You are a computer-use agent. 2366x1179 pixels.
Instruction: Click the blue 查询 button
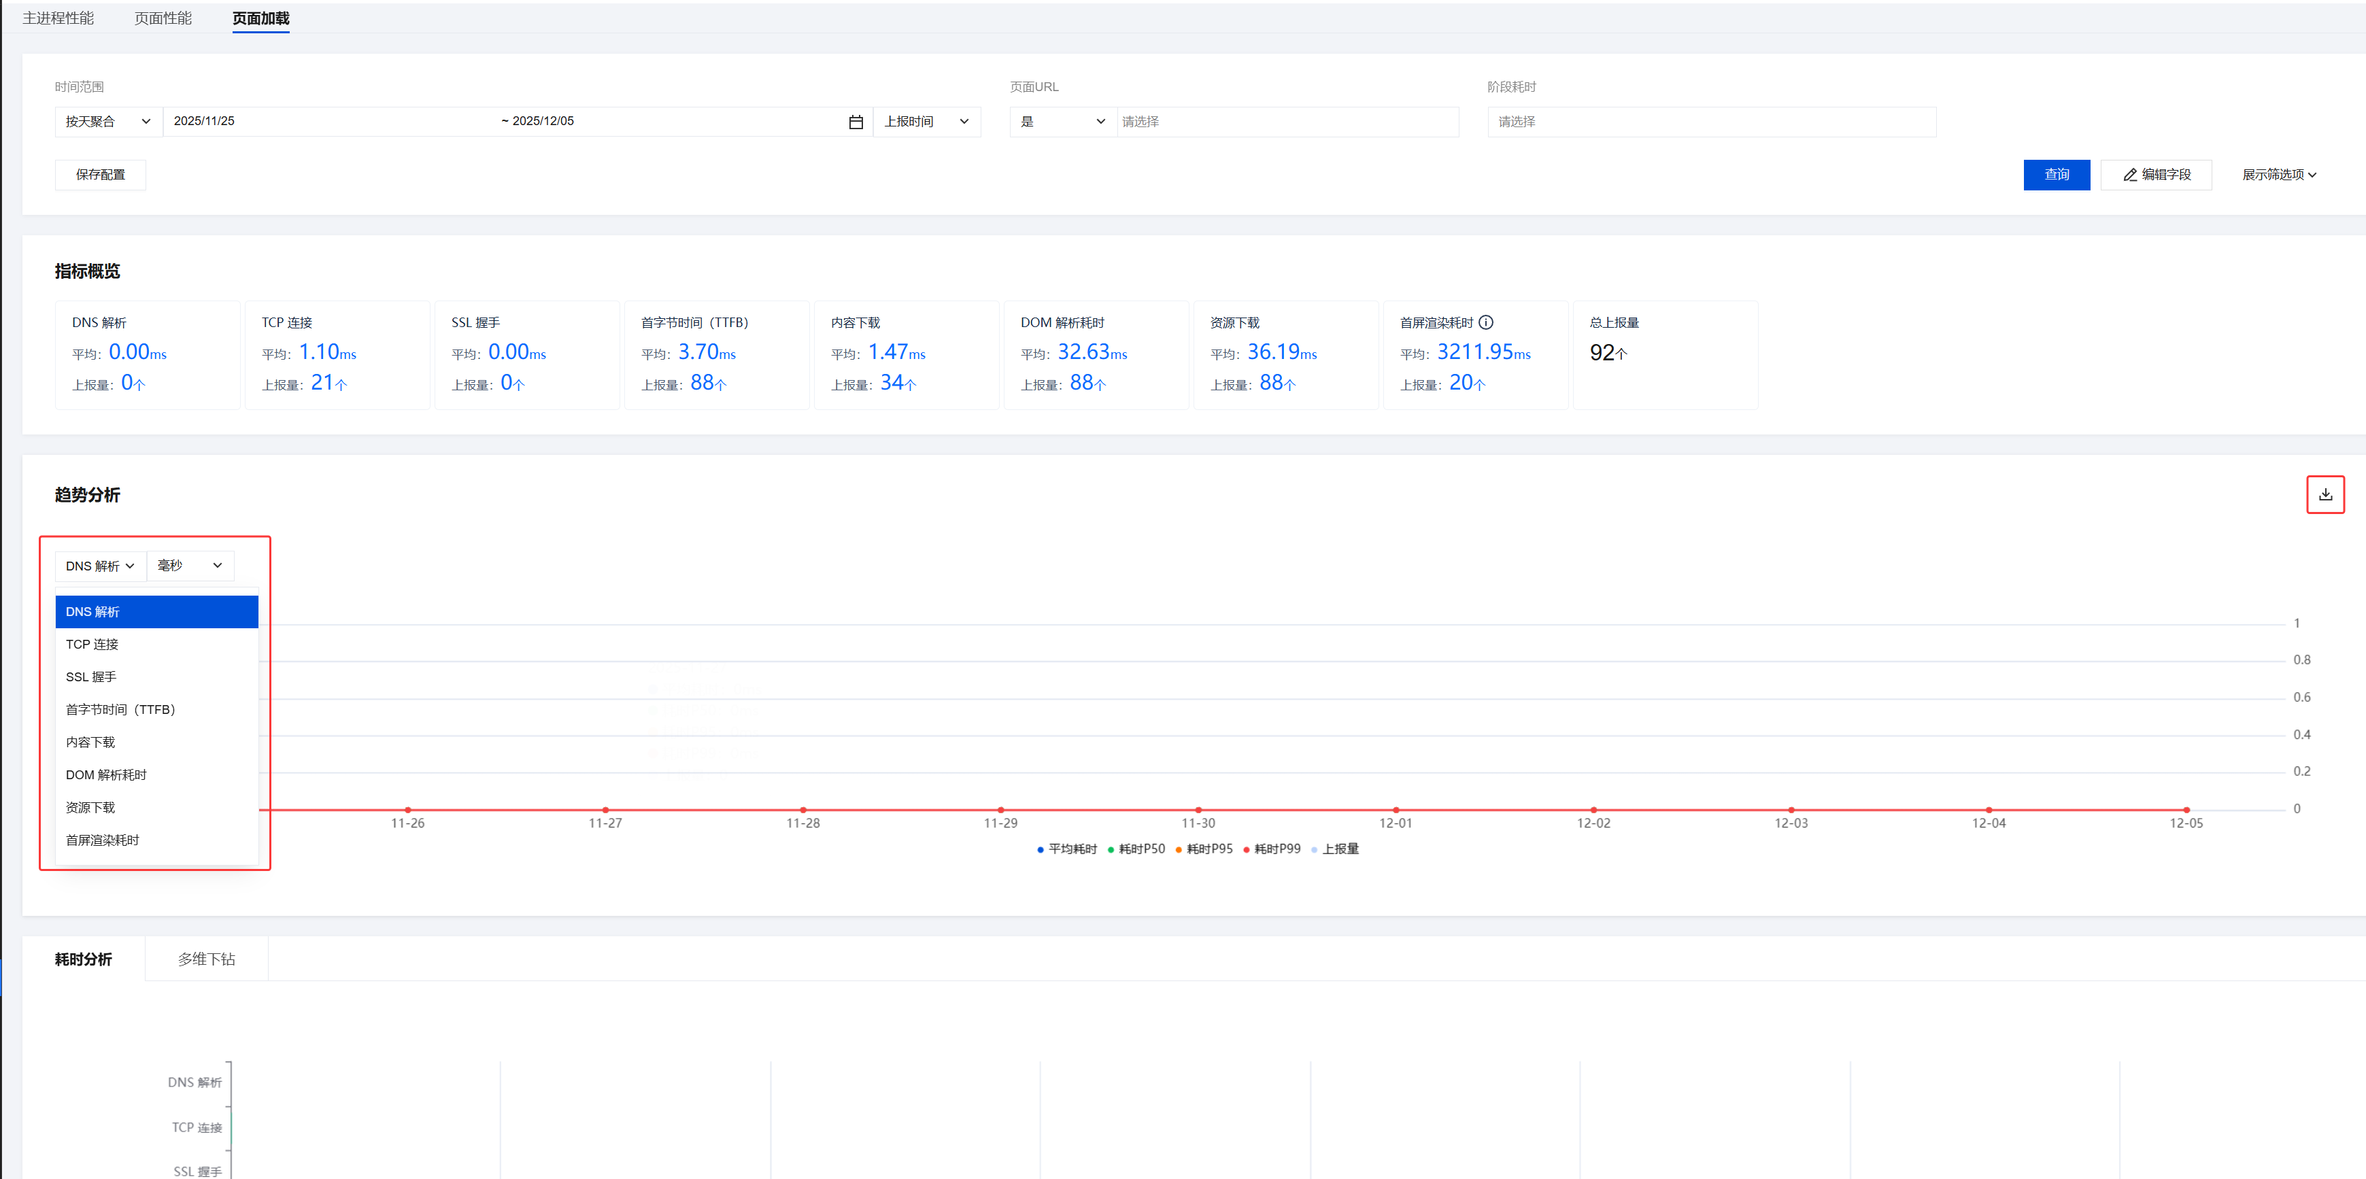[x=2056, y=175]
